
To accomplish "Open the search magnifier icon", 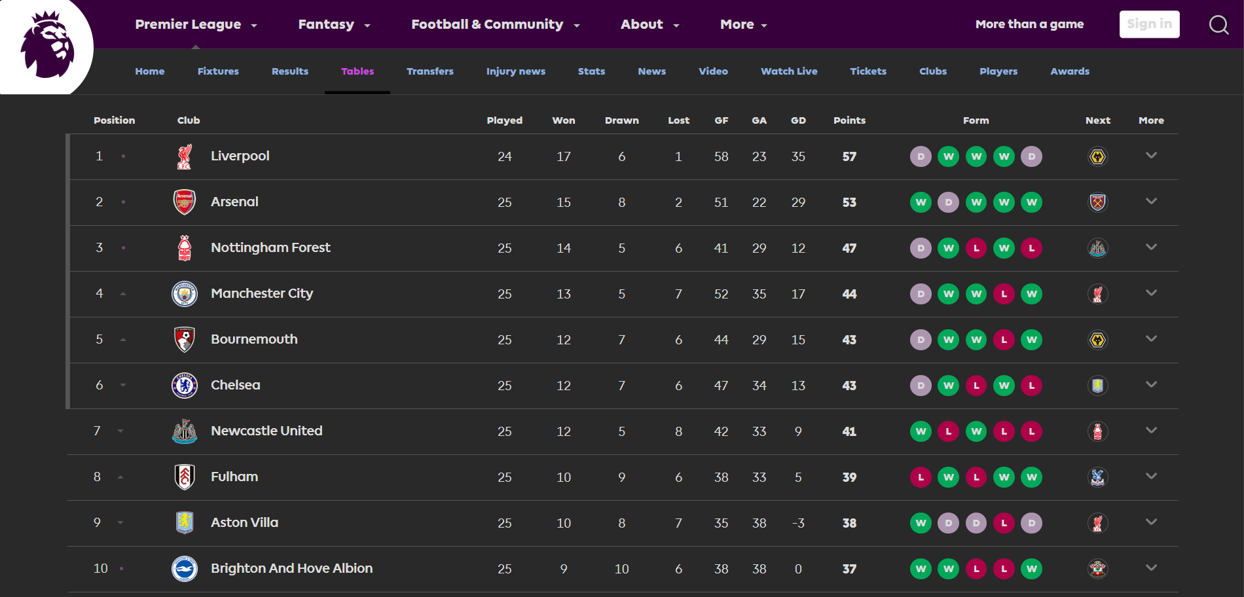I will click(x=1218, y=25).
